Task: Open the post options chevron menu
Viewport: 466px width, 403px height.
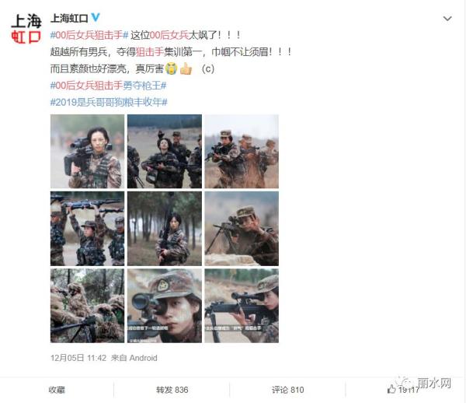Action: pos(447,19)
